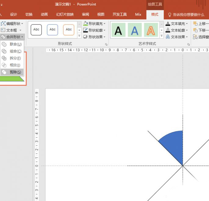Click the Text Fill (文本填充) icon
Viewport: 209px width, 201px height.
168,23
